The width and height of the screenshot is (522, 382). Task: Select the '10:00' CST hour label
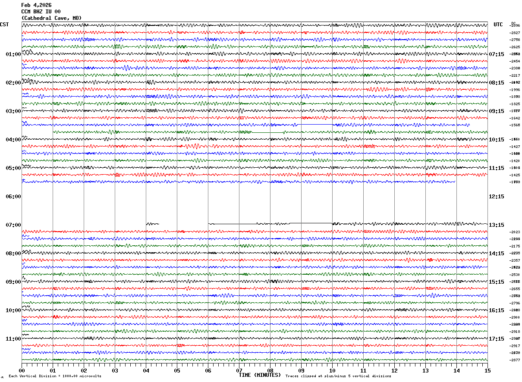click(x=13, y=310)
